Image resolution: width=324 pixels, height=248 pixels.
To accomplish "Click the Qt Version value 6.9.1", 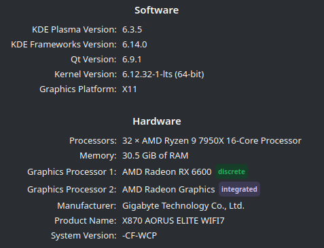I will coord(132,60).
